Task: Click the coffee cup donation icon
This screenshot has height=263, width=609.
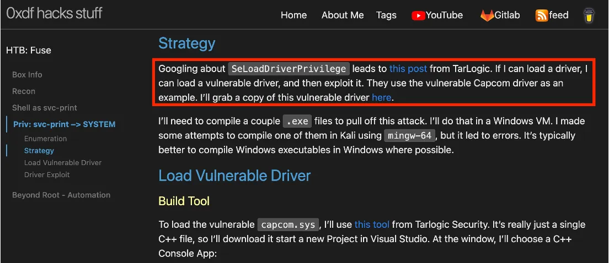Action: pyautogui.click(x=589, y=15)
